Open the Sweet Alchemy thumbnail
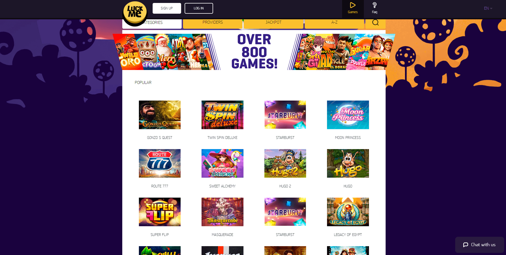Screen dimensions: 506x255 pos(222,163)
